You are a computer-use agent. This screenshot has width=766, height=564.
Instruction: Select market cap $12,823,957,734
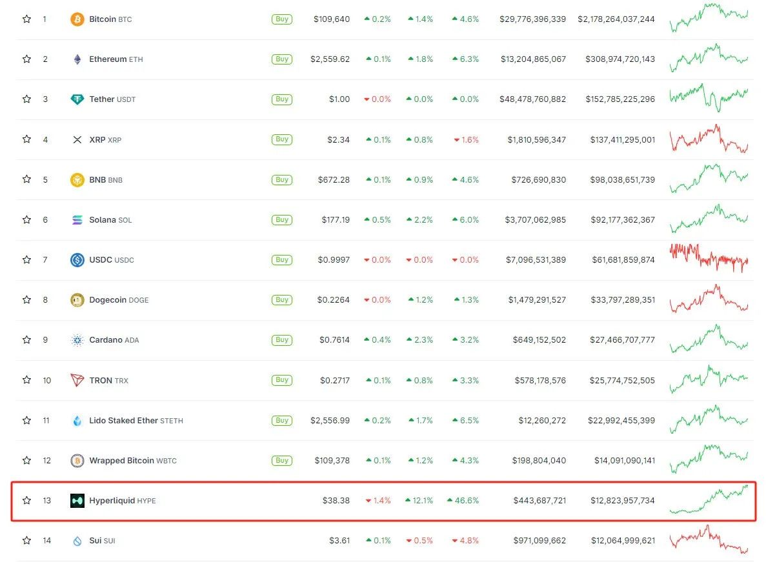[x=622, y=501]
